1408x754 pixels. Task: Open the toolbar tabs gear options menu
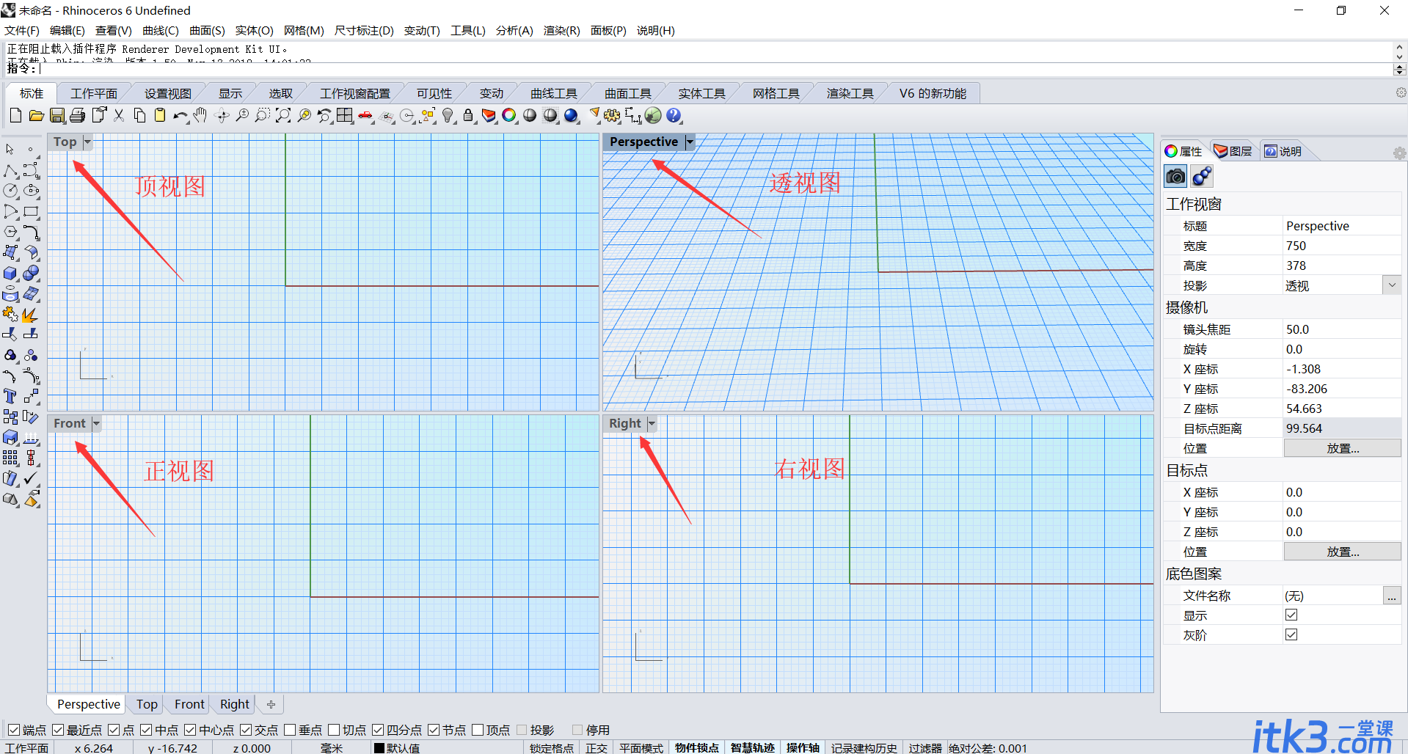(1401, 93)
